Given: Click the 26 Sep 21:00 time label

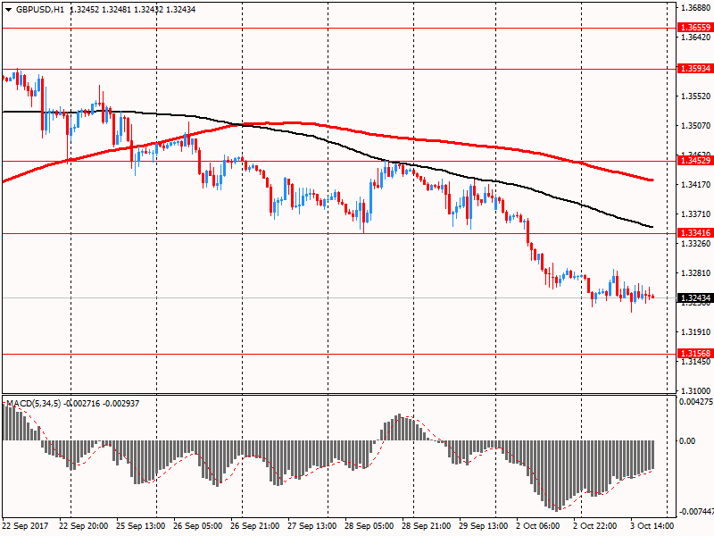Looking at the screenshot, I should coord(255,526).
